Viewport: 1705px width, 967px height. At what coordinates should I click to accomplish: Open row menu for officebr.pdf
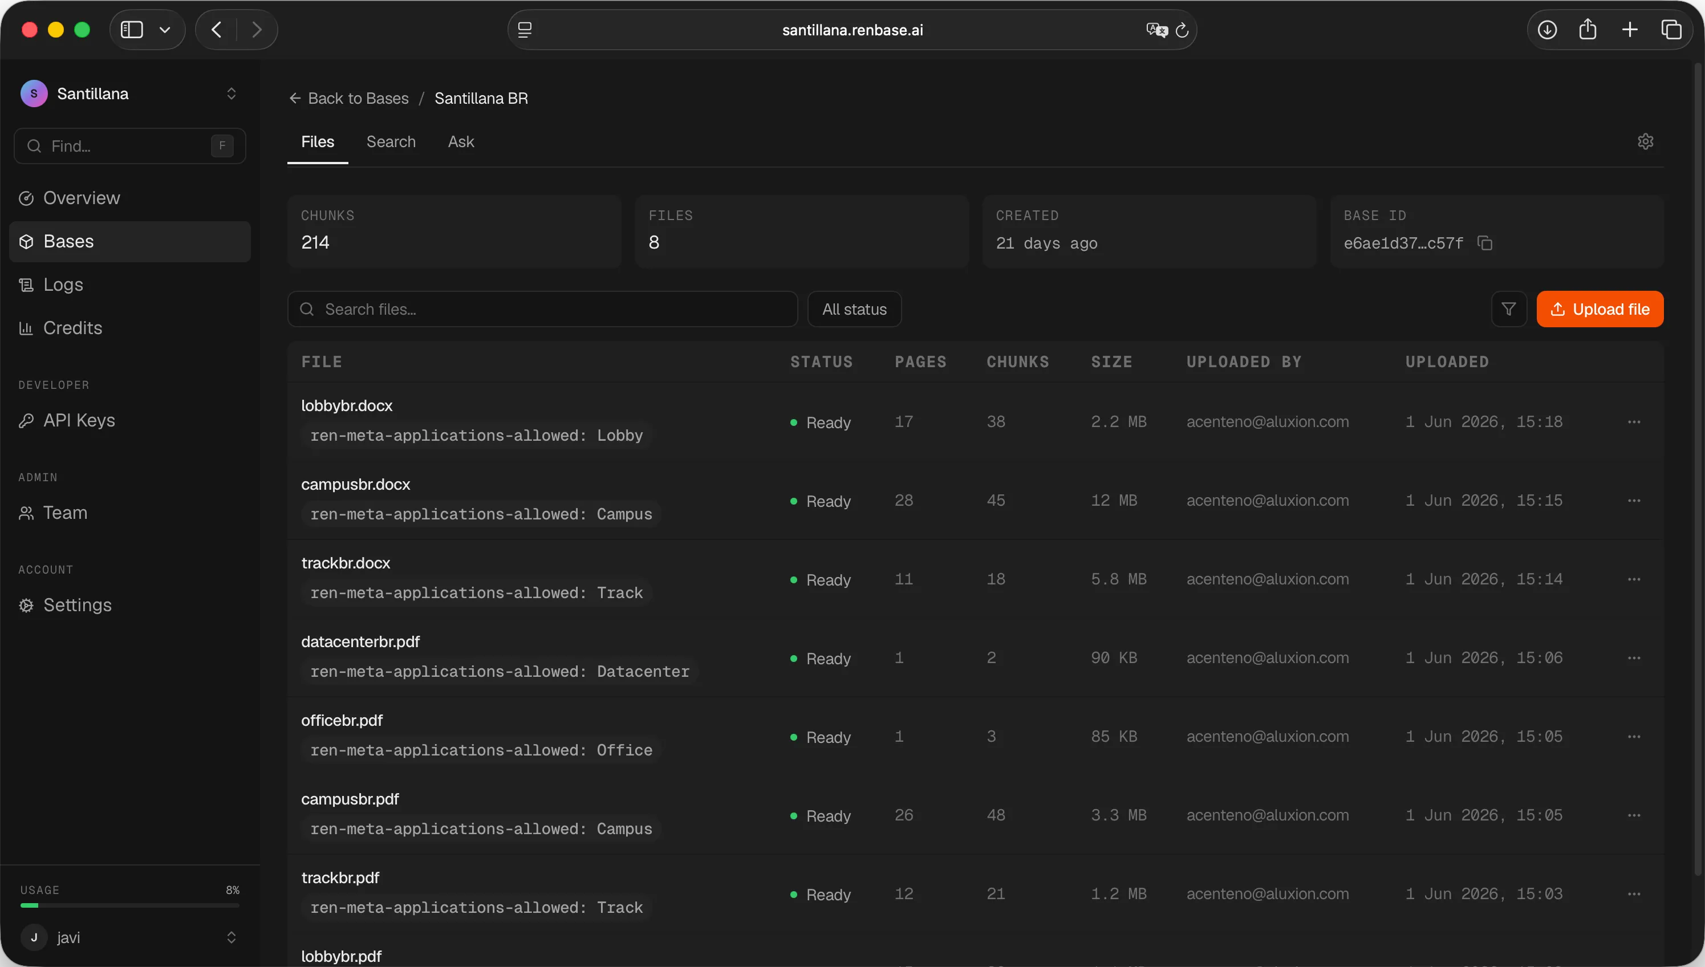[x=1634, y=737]
